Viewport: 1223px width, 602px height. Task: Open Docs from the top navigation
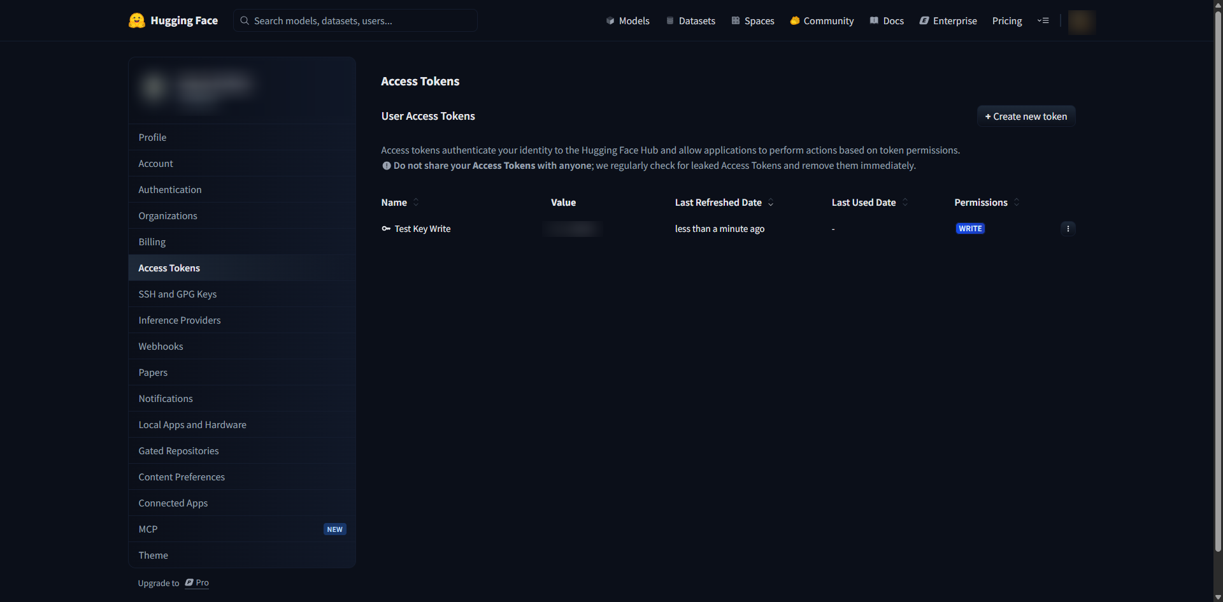[887, 20]
